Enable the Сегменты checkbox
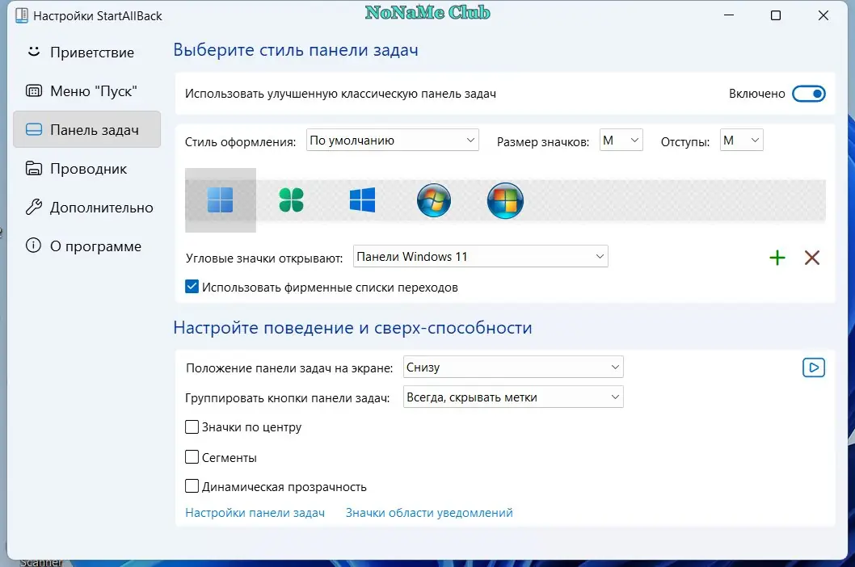This screenshot has width=855, height=567. tap(192, 457)
